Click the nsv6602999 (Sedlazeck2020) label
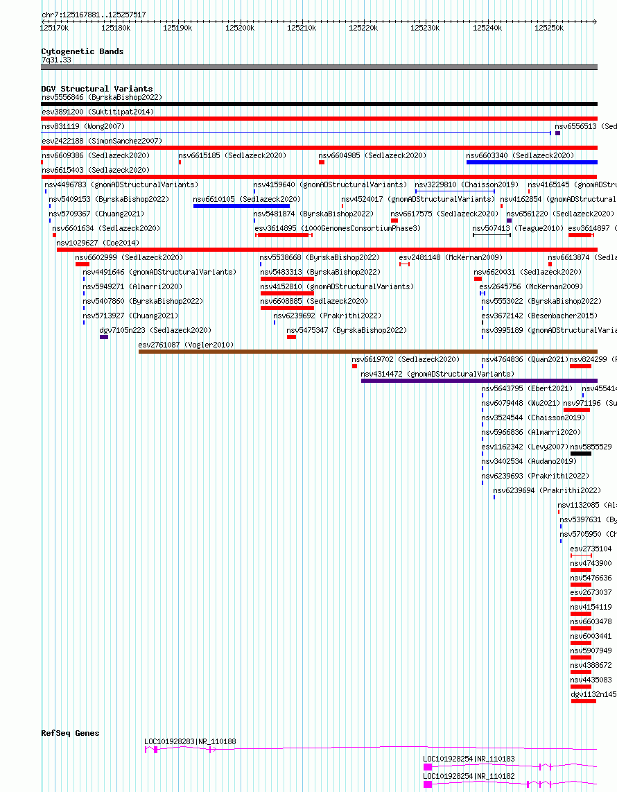Screen dimensions: 617x792 click(129, 257)
